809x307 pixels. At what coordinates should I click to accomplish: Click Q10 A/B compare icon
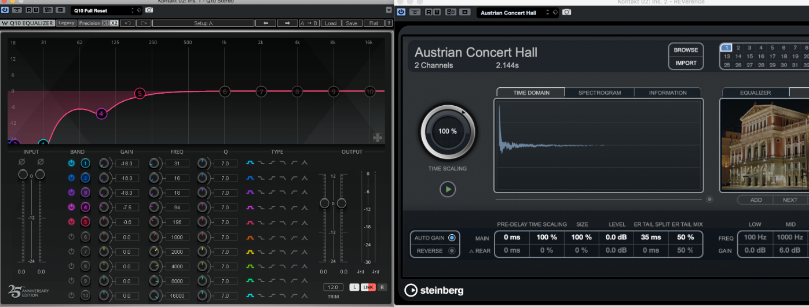pos(47,10)
